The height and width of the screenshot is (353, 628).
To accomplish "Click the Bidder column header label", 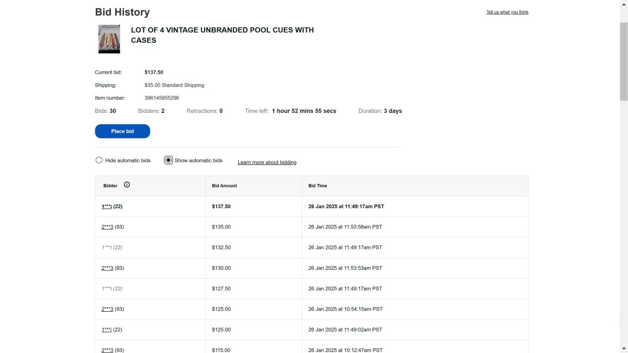I will click(x=110, y=186).
